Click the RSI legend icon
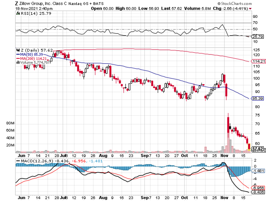The image size is (266, 201). coord(18,14)
